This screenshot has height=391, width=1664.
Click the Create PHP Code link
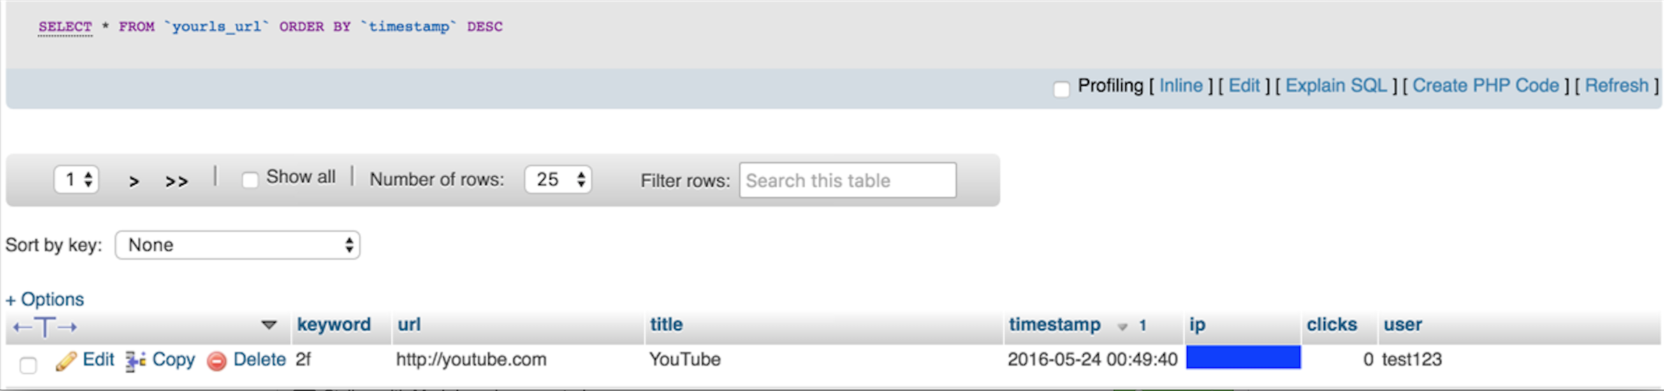[x=1486, y=85]
